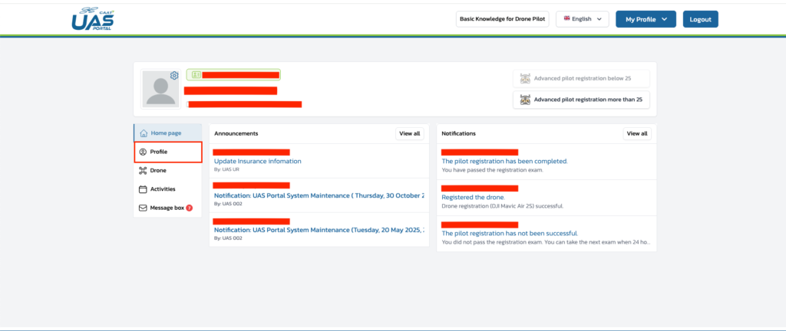
Task: Click View all in Announcements panel
Action: click(409, 133)
